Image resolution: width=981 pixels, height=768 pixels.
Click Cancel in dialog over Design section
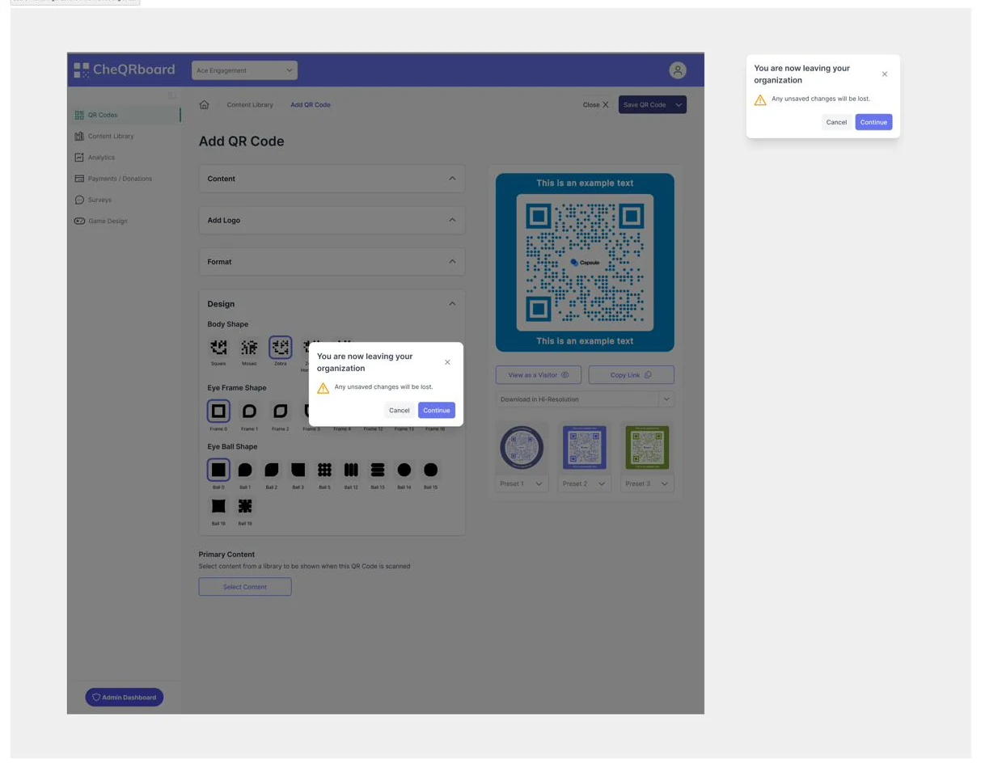(x=400, y=410)
